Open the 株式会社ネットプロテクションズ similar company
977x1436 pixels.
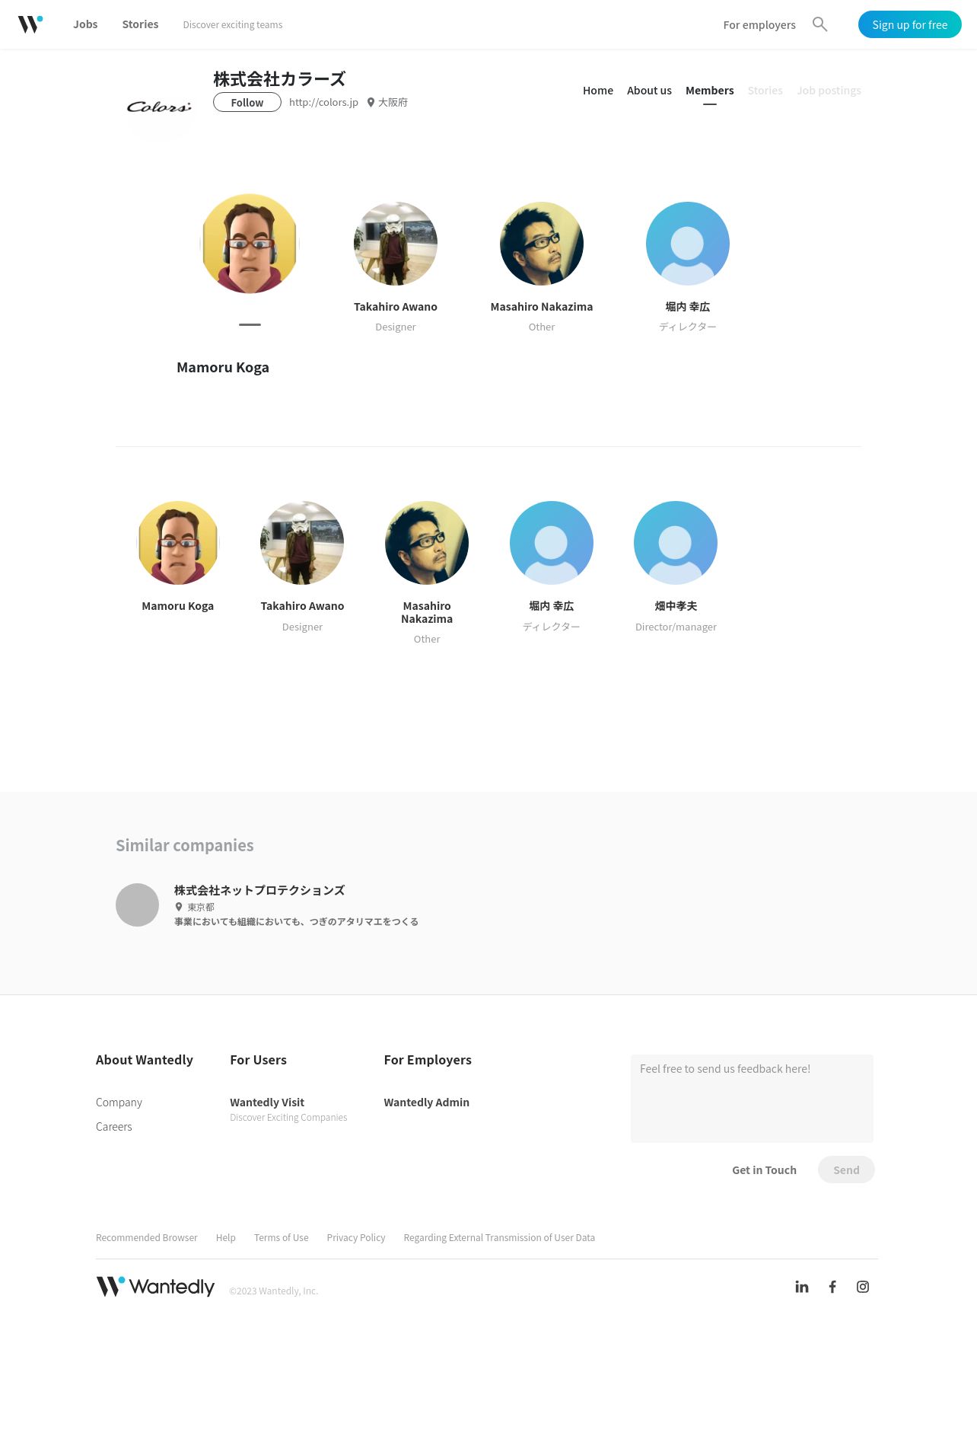click(x=259, y=890)
